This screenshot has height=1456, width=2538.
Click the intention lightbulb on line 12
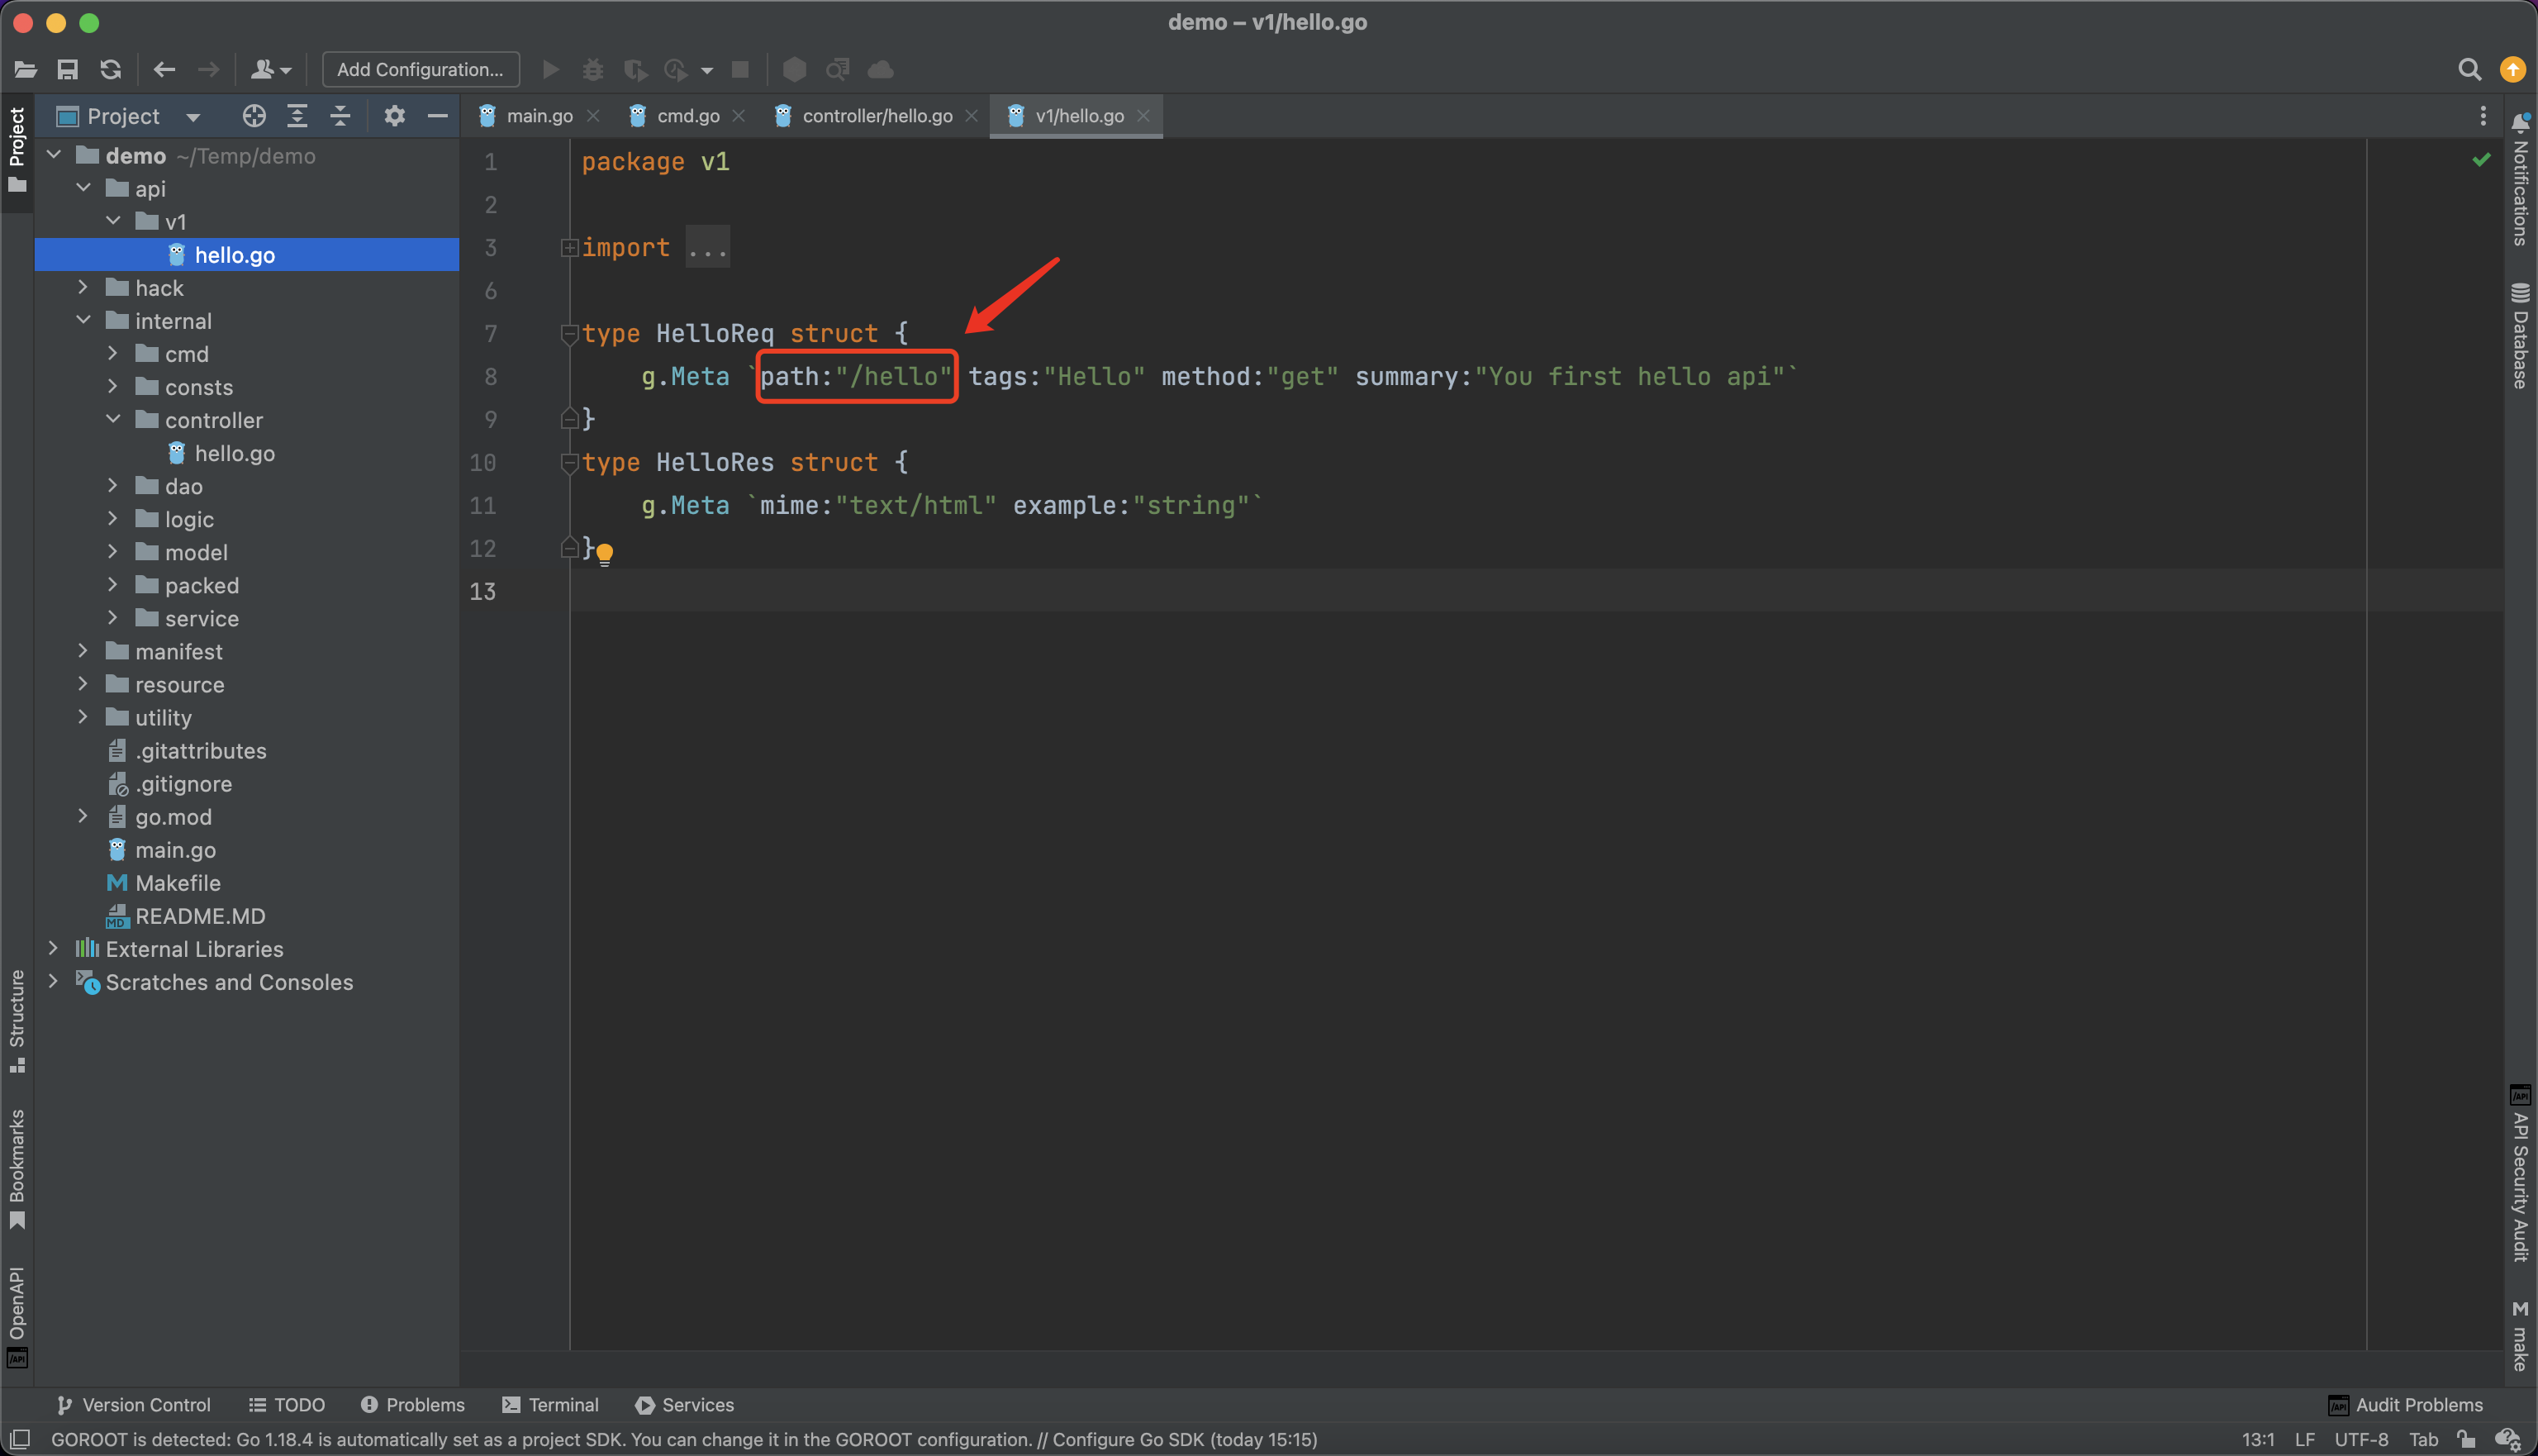tap(605, 552)
